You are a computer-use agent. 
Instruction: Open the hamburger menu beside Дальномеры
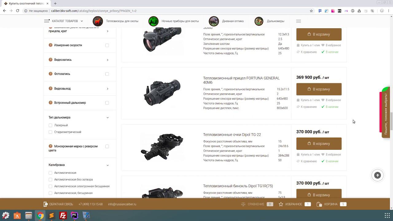click(298, 21)
